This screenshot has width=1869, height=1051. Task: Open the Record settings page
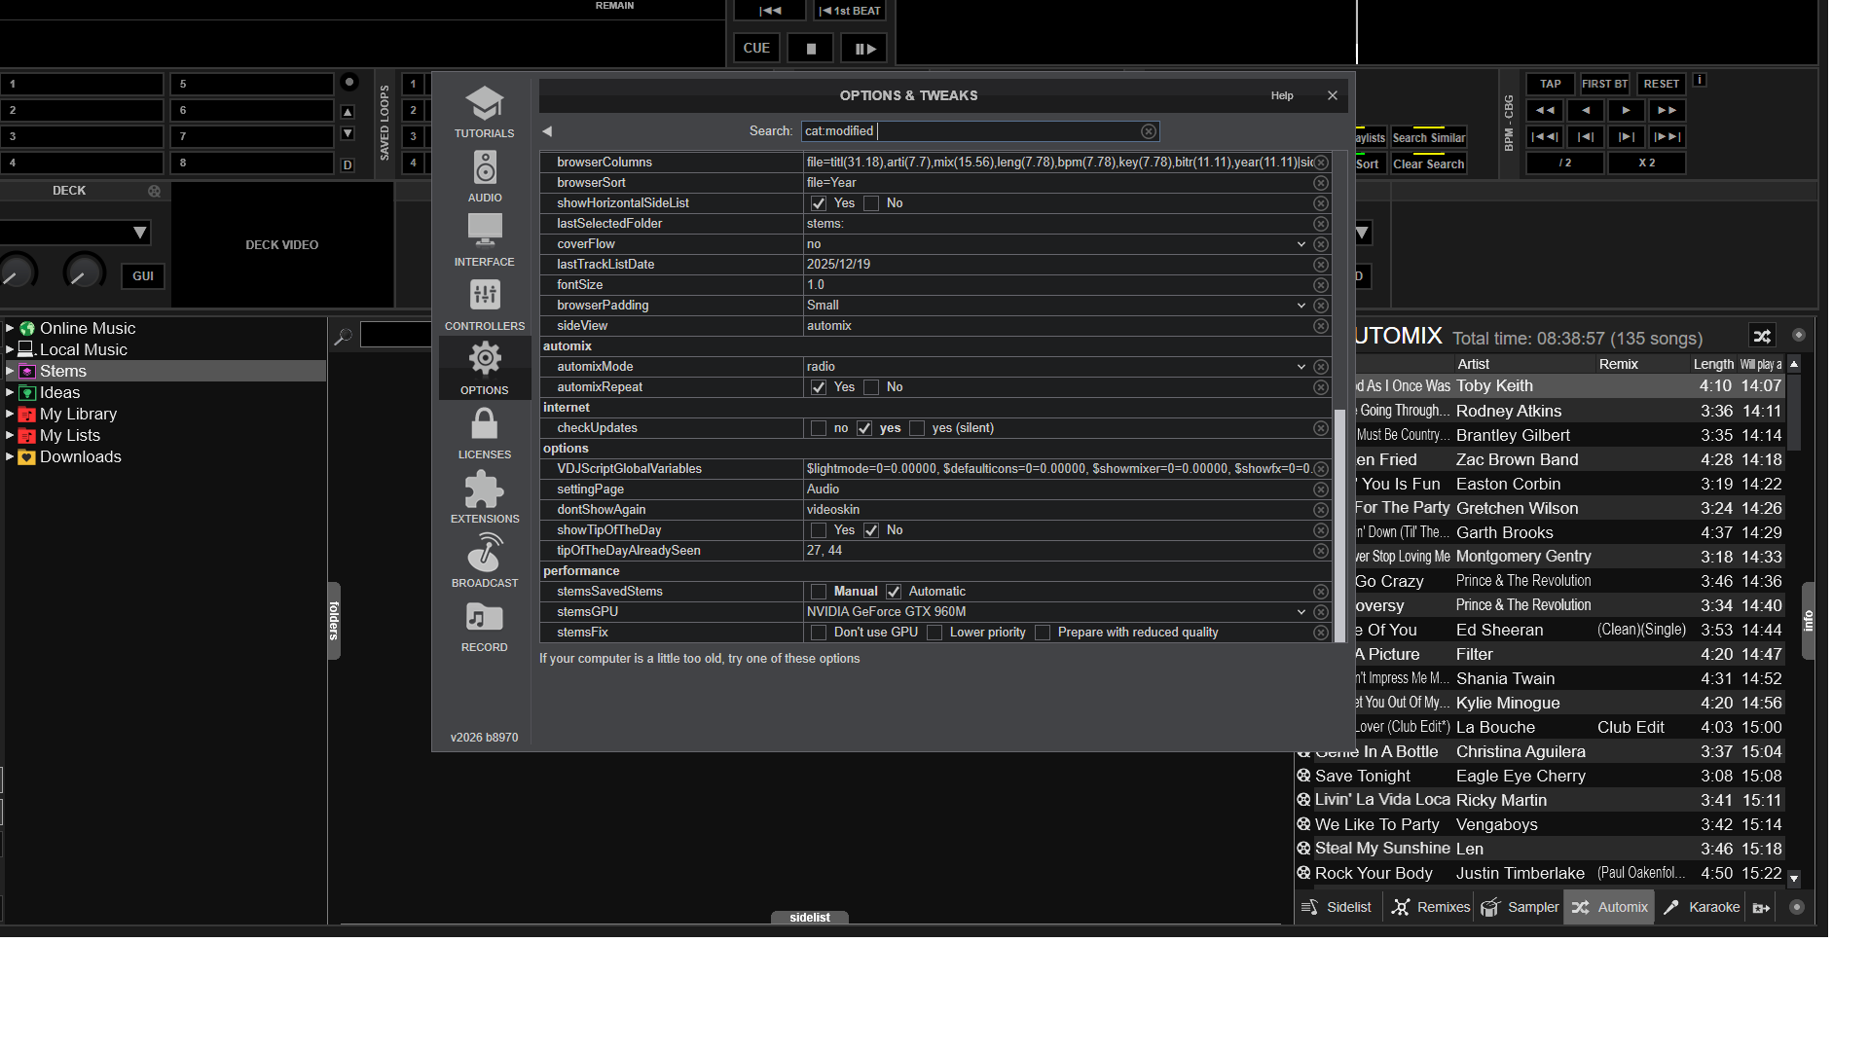coord(484,626)
